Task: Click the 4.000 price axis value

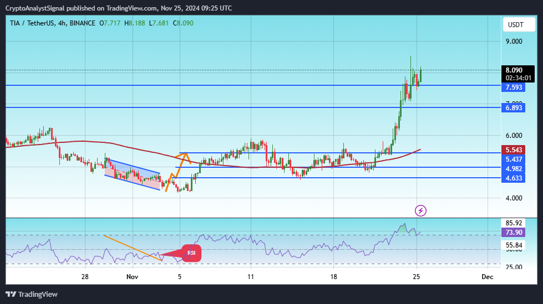Action: pos(514,198)
